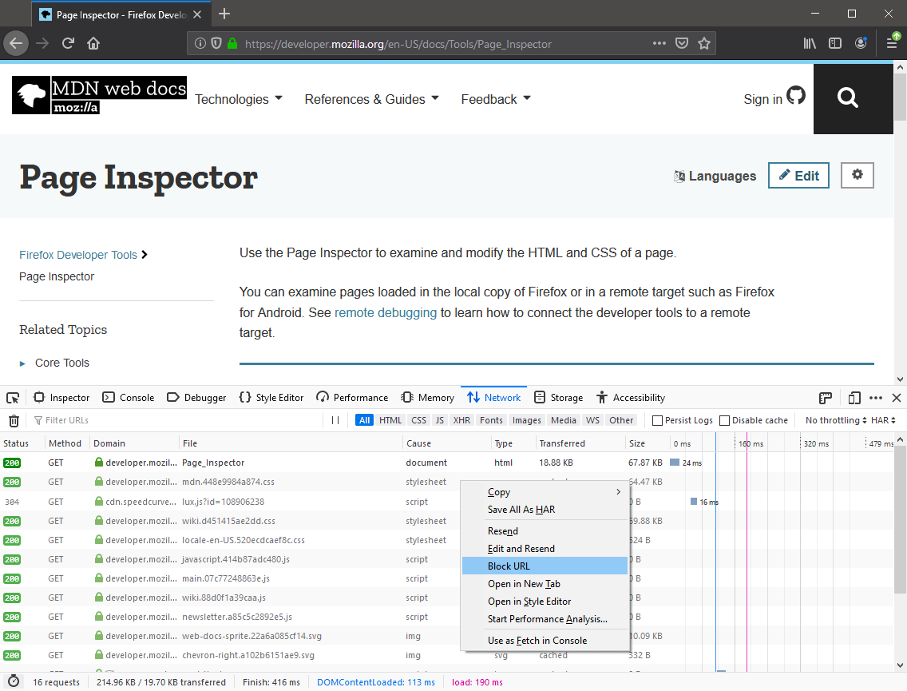Filter network requests by Fonts
The image size is (907, 691).
pyautogui.click(x=491, y=421)
